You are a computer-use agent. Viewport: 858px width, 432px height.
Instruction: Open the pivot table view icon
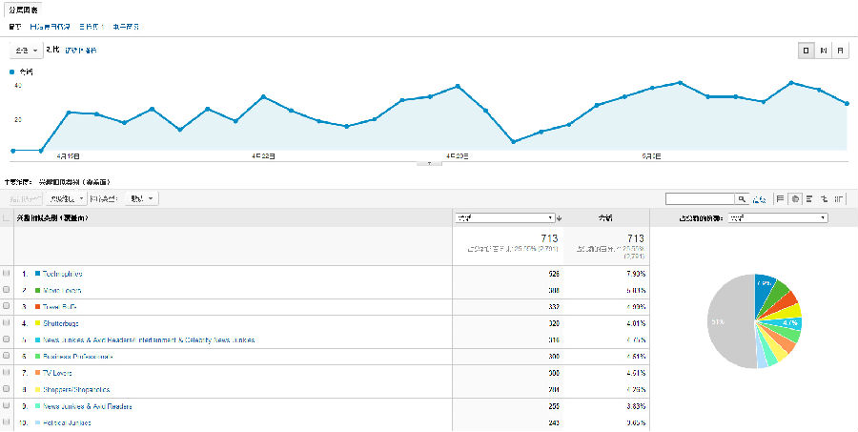(x=838, y=199)
